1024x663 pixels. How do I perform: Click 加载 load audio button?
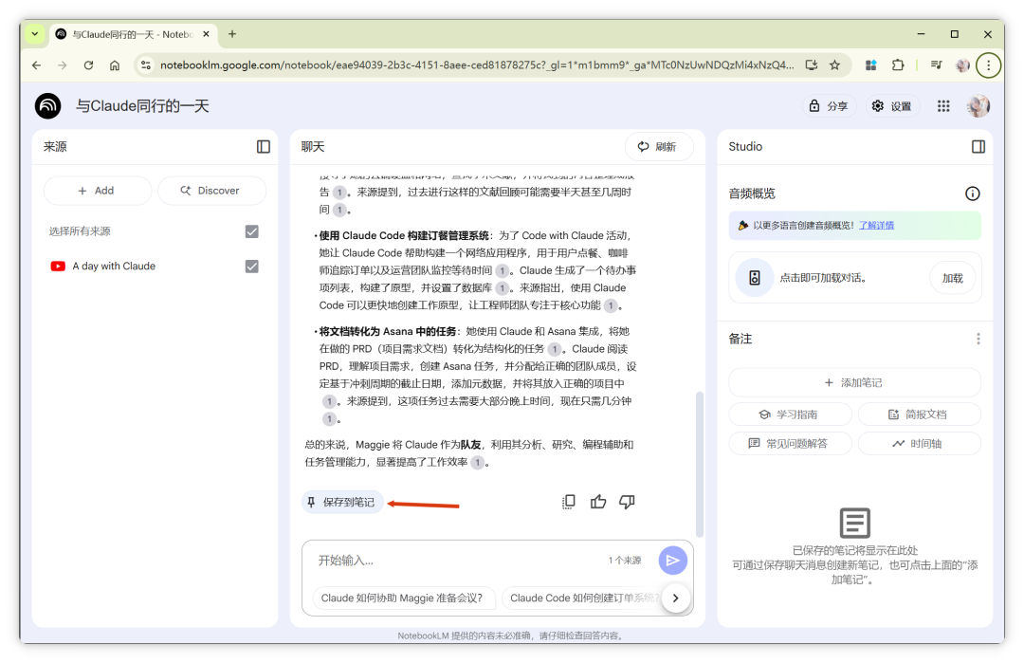pyautogui.click(x=952, y=278)
